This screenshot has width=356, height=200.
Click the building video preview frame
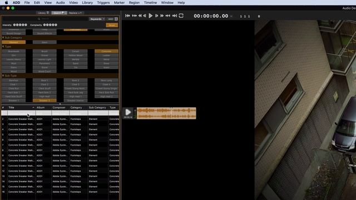tap(305, 110)
